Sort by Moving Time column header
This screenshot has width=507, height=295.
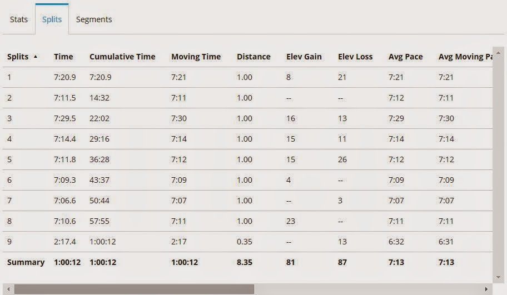[196, 57]
